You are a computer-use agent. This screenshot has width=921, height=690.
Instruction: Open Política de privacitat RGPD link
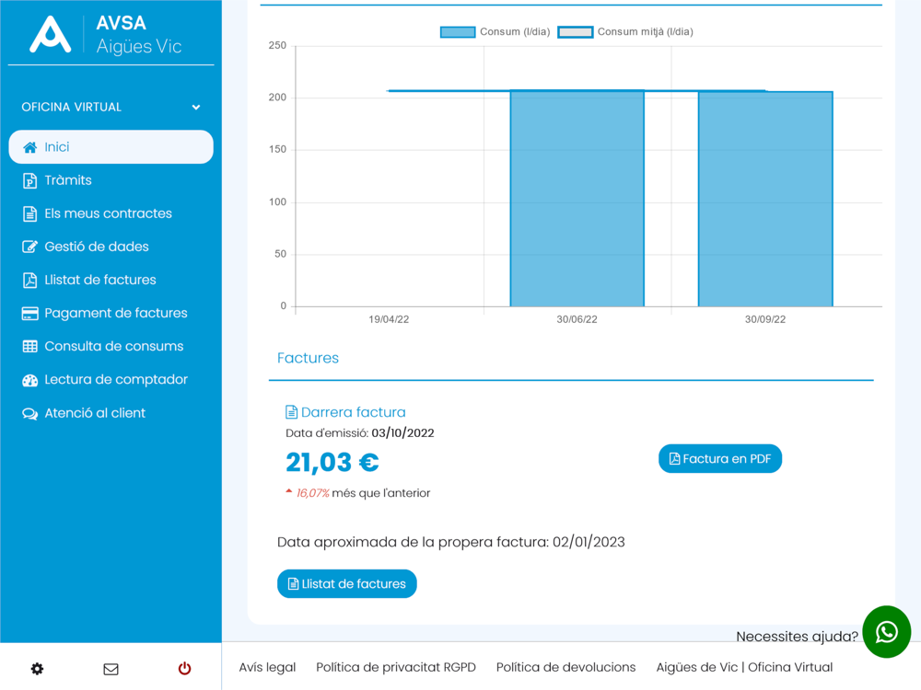[x=396, y=668]
